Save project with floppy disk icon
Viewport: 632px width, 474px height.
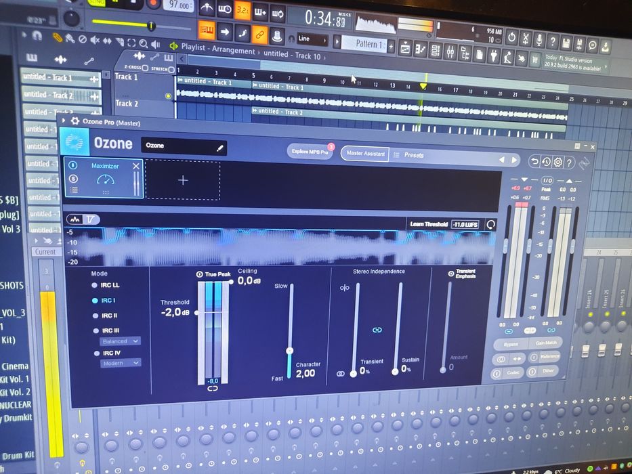point(566,43)
